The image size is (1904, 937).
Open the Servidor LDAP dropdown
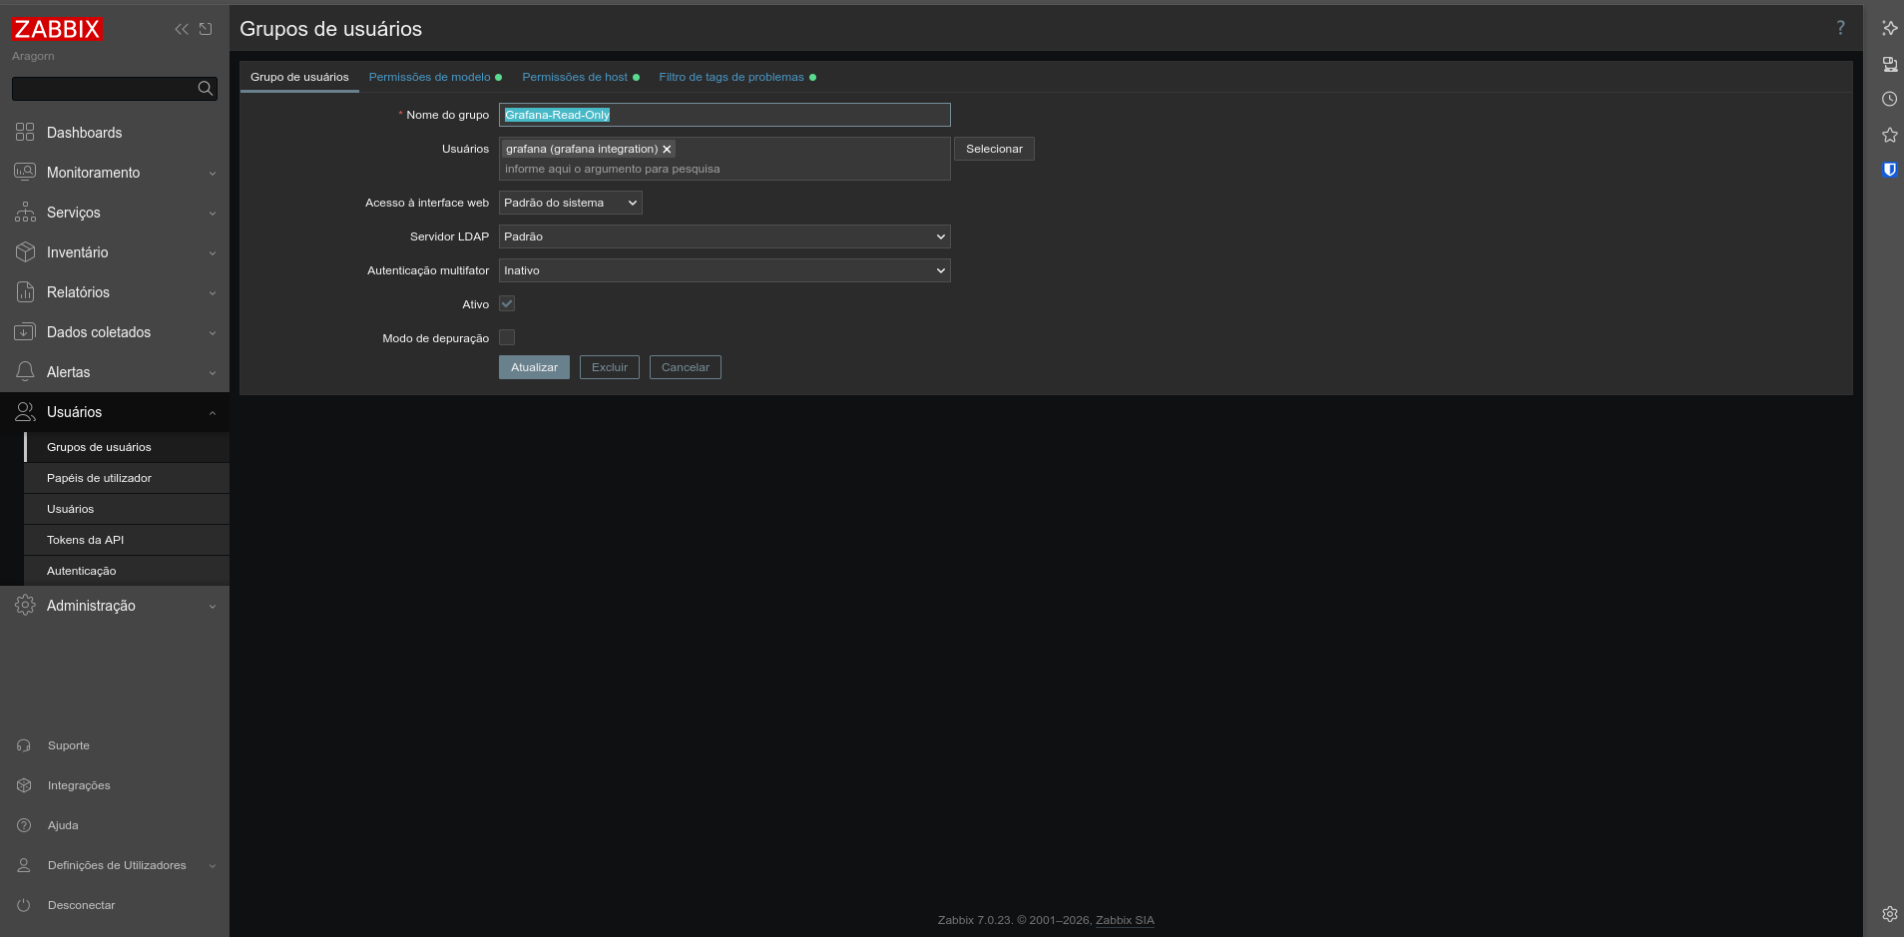(x=724, y=236)
